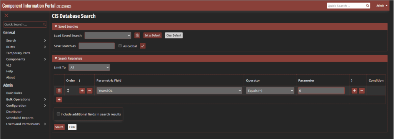Image resolution: width=394 pixels, height=139 pixels.
Task: Click the Admin section heading in sidebar
Action: 8,85
